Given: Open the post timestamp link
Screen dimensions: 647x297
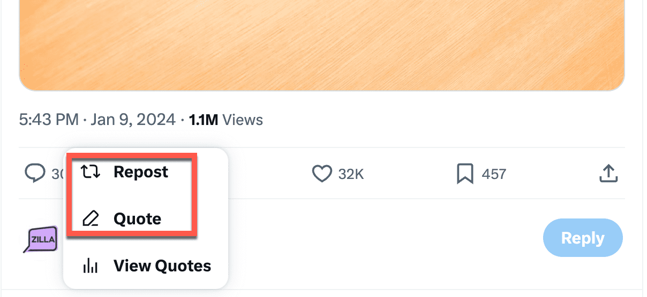Looking at the screenshot, I should coord(97,119).
